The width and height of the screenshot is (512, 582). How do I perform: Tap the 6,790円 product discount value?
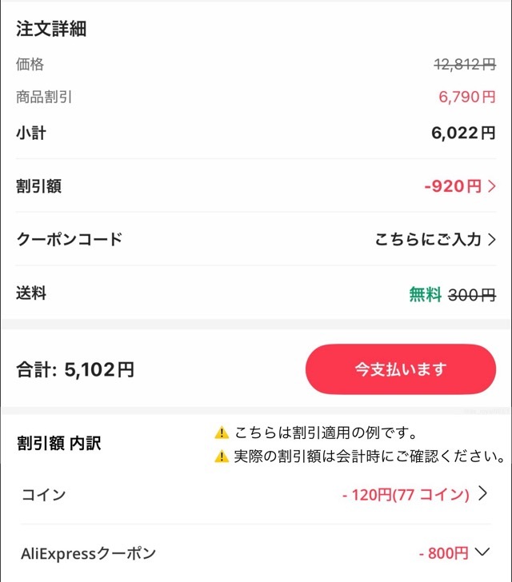467,98
